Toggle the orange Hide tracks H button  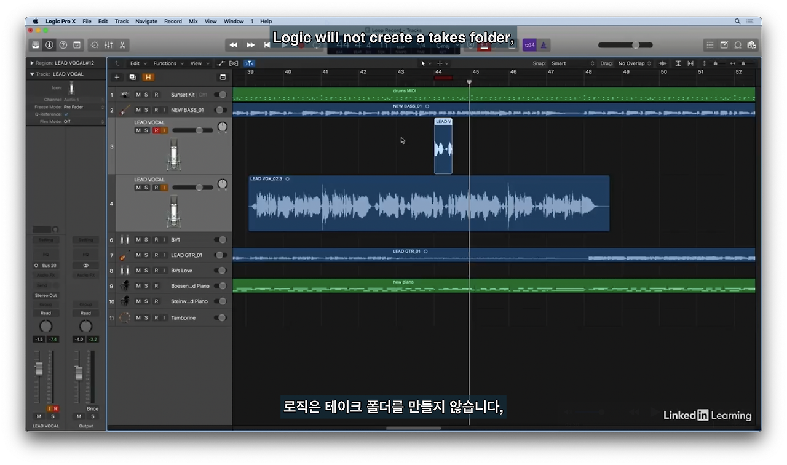click(148, 77)
